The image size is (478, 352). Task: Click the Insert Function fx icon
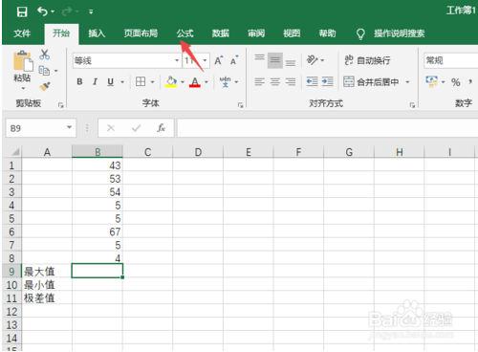[161, 128]
